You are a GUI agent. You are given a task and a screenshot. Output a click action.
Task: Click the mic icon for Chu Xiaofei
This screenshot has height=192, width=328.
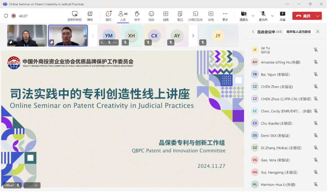(x=316, y=123)
